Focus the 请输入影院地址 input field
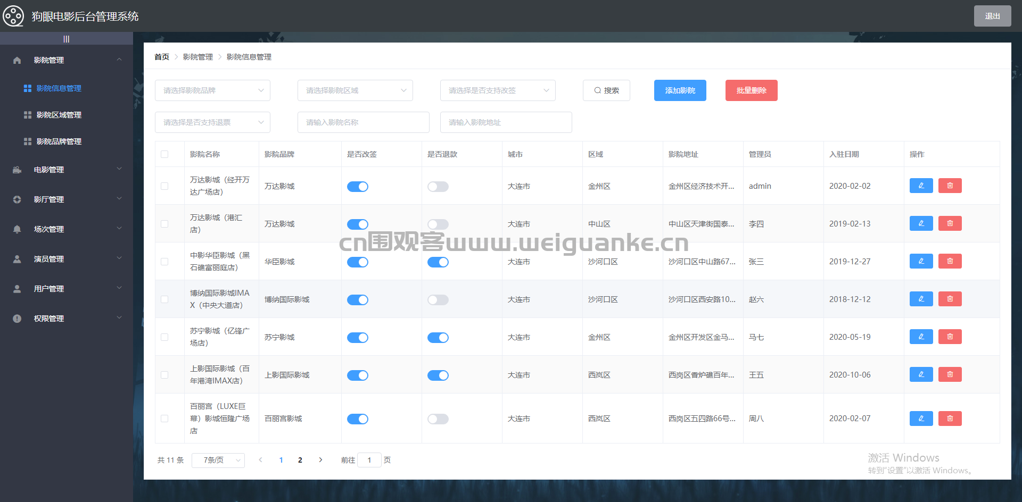1022x502 pixels. 506,122
